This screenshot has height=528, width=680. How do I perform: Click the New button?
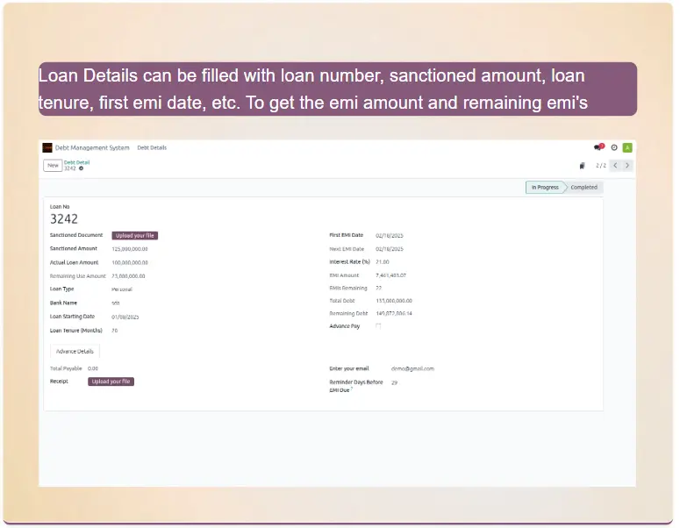53,165
